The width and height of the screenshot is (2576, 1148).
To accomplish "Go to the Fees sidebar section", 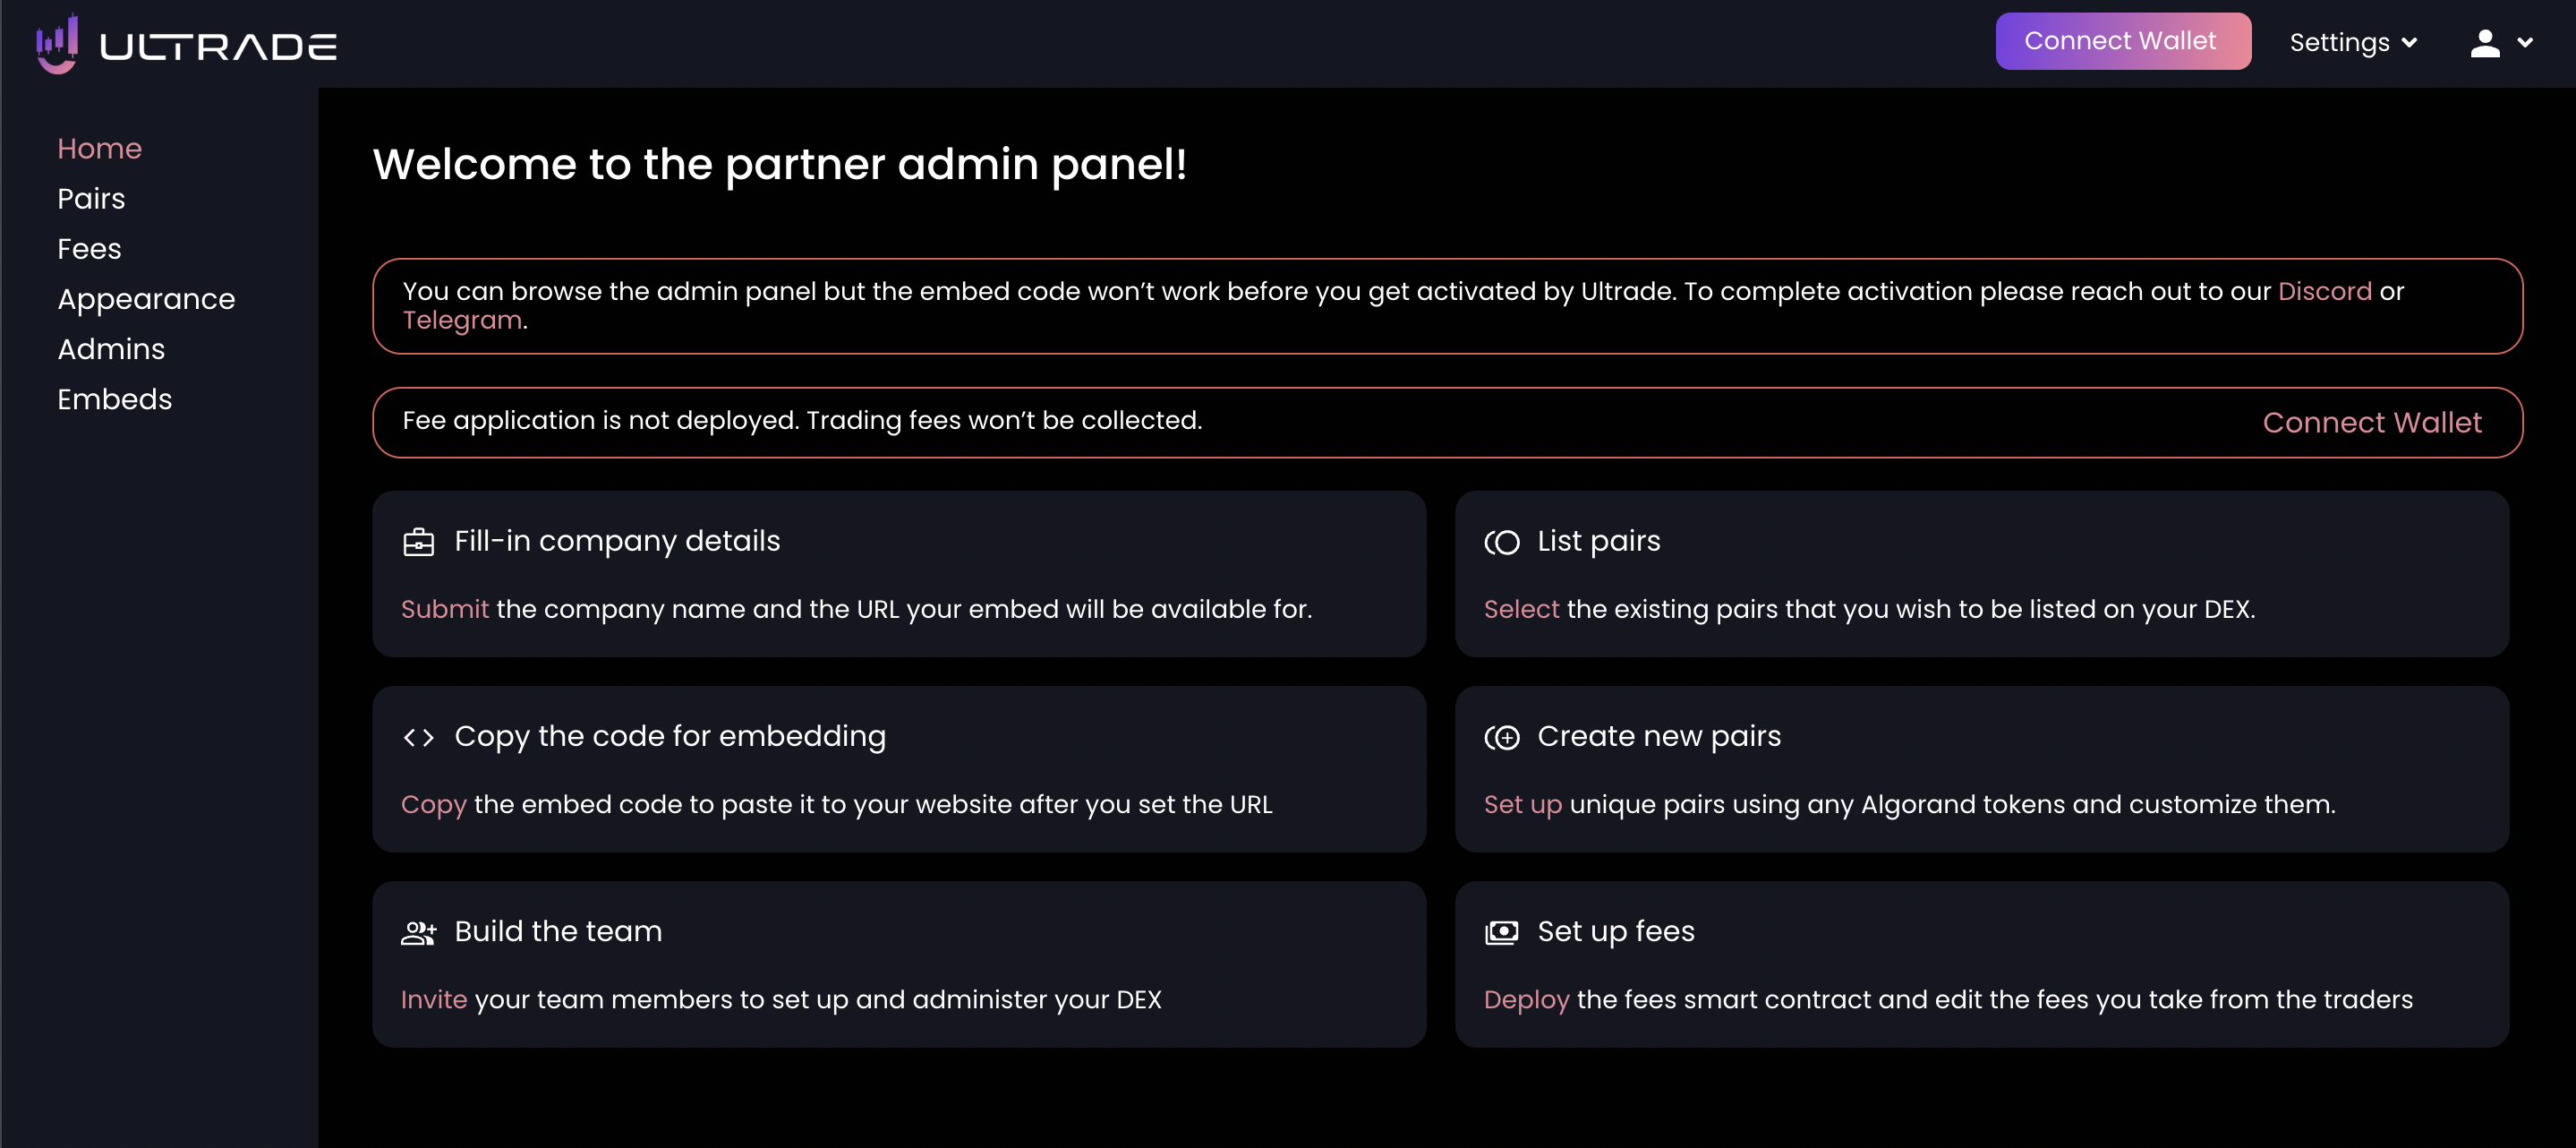I will coord(89,248).
